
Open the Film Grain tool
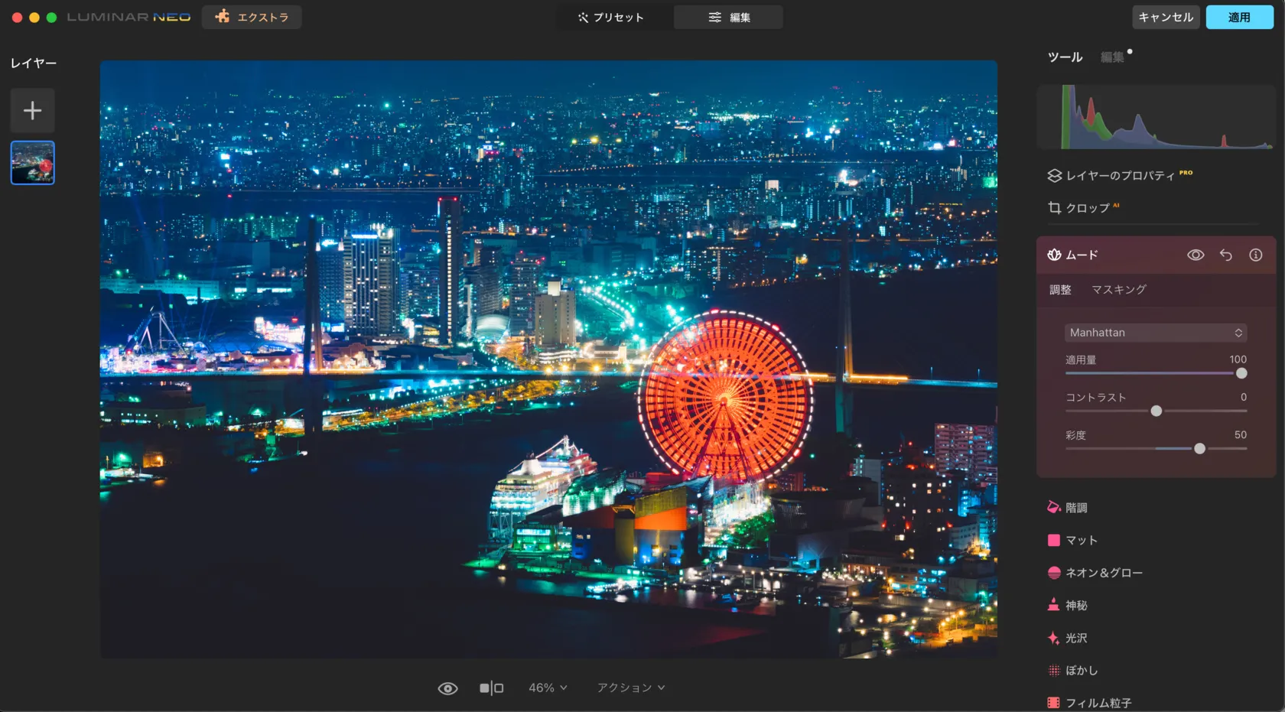pyautogui.click(x=1098, y=703)
